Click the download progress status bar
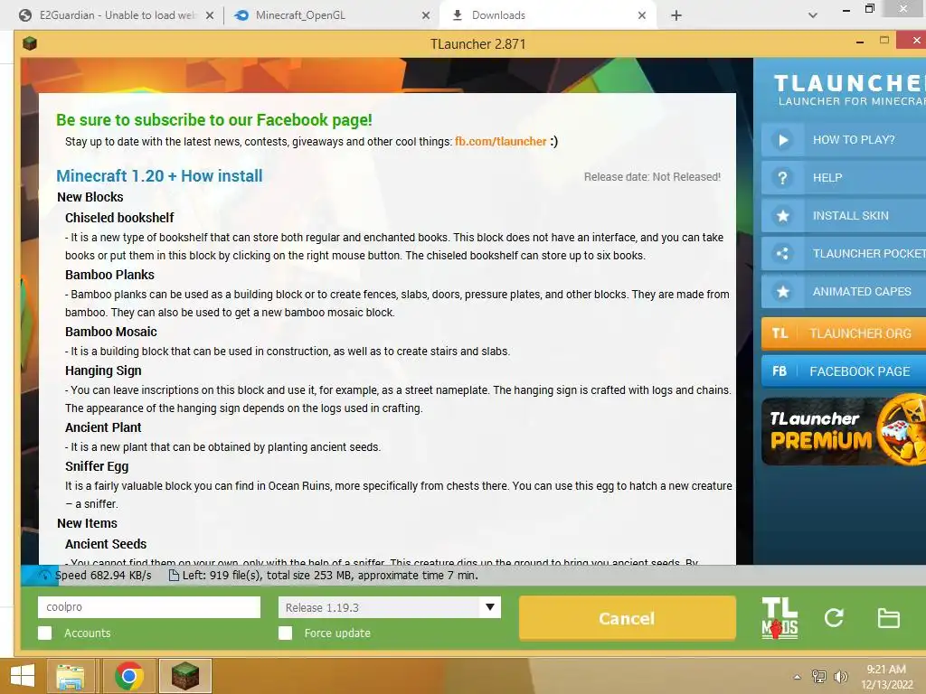926x694 pixels. [473, 576]
